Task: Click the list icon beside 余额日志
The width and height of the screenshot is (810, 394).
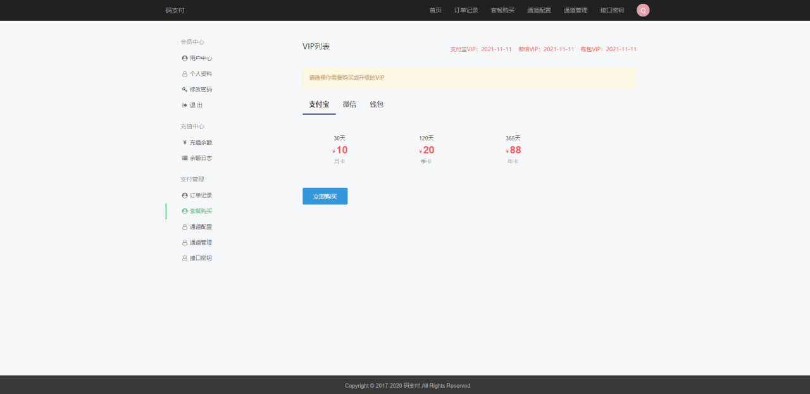Action: tap(185, 158)
